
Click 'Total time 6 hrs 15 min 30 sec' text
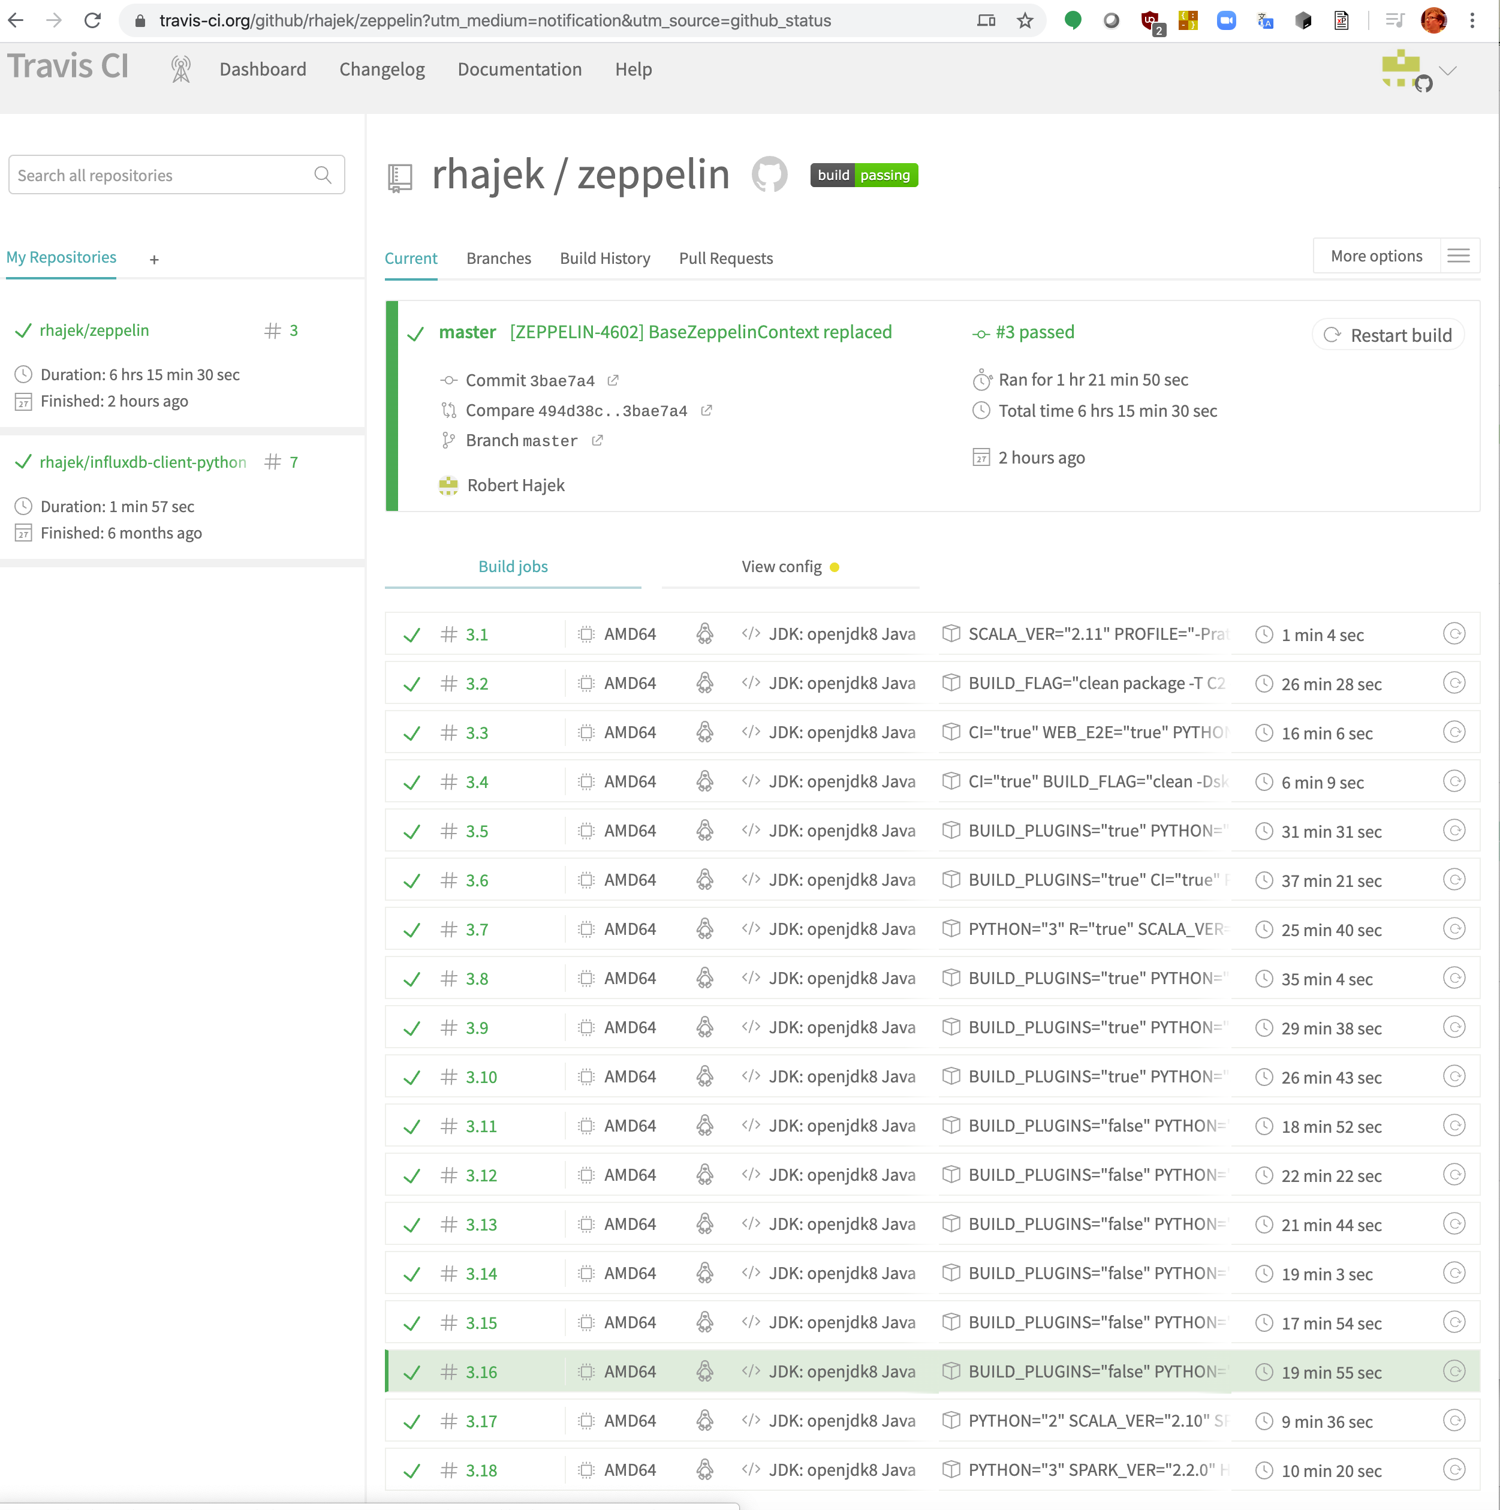pos(1108,411)
